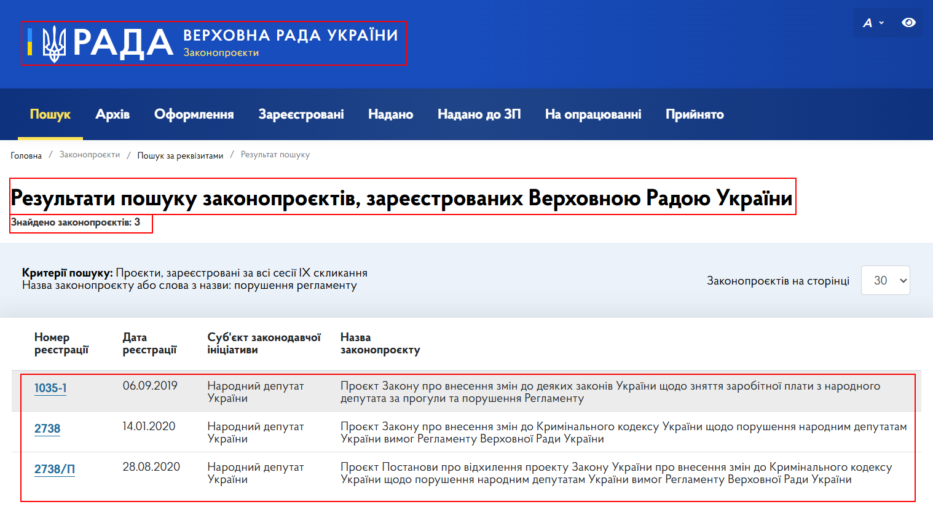Click the Законопроєктів на сторінці label
933x507 pixels.
pyautogui.click(x=778, y=281)
